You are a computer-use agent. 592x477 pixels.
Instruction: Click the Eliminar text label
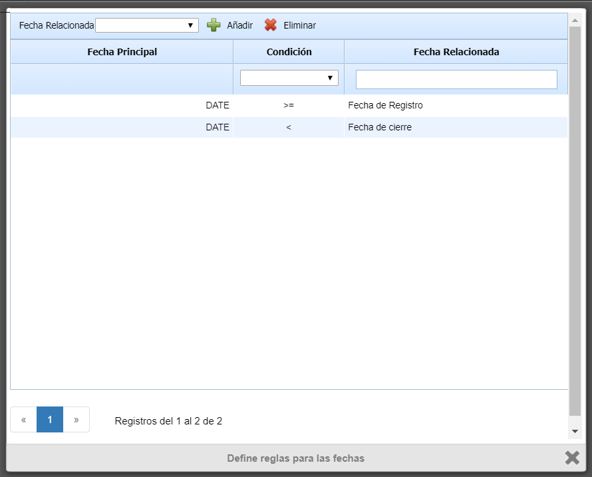tap(299, 25)
